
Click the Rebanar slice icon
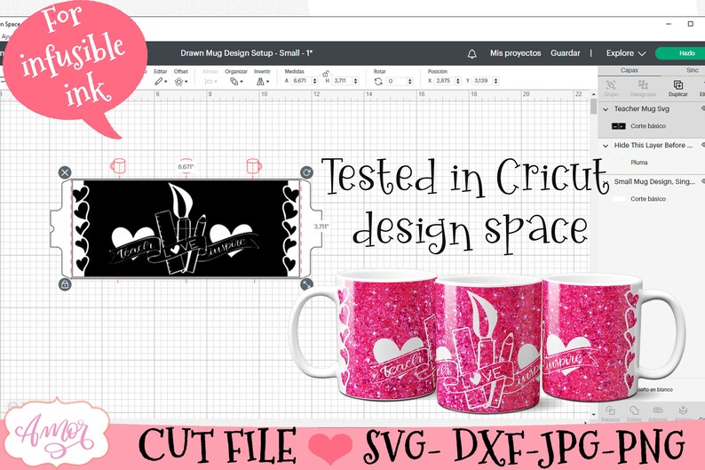coord(610,410)
